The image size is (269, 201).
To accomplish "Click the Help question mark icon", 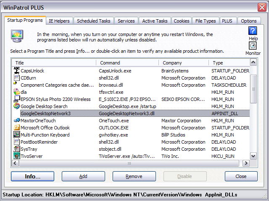I will 253,31.
